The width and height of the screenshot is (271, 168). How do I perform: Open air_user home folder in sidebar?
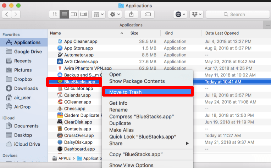pos(24,98)
